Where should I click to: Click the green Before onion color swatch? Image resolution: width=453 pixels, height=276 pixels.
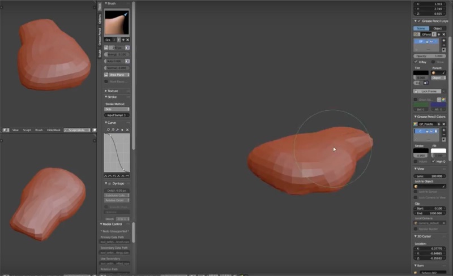pyautogui.click(x=421, y=105)
